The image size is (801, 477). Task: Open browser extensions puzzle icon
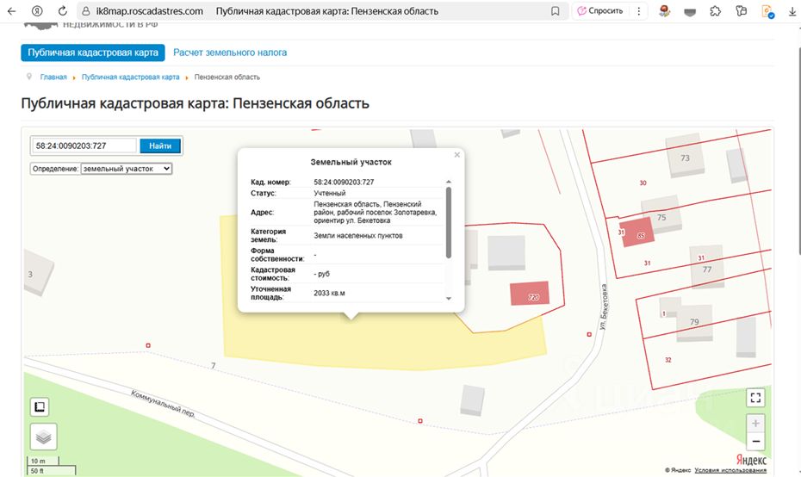(715, 11)
